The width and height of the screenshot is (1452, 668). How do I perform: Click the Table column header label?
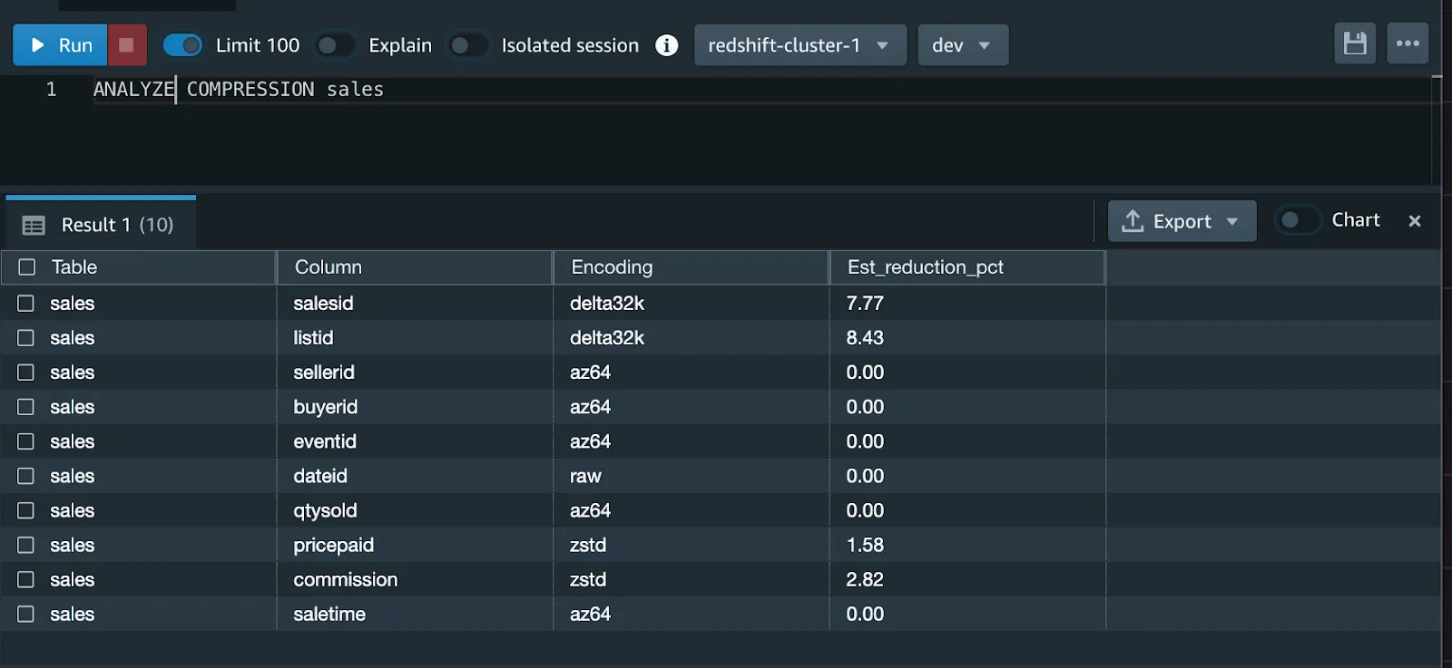coord(74,267)
